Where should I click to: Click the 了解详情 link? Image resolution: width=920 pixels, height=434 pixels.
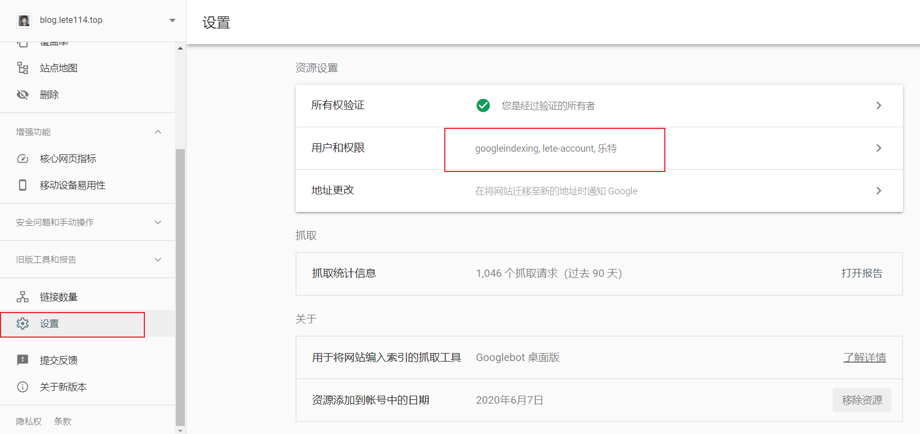pyautogui.click(x=864, y=358)
